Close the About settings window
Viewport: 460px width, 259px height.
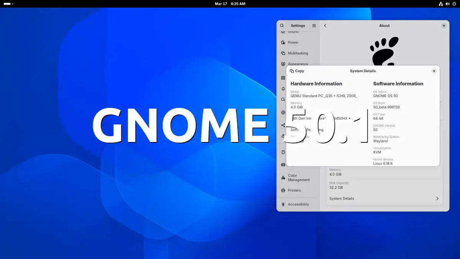click(444, 26)
